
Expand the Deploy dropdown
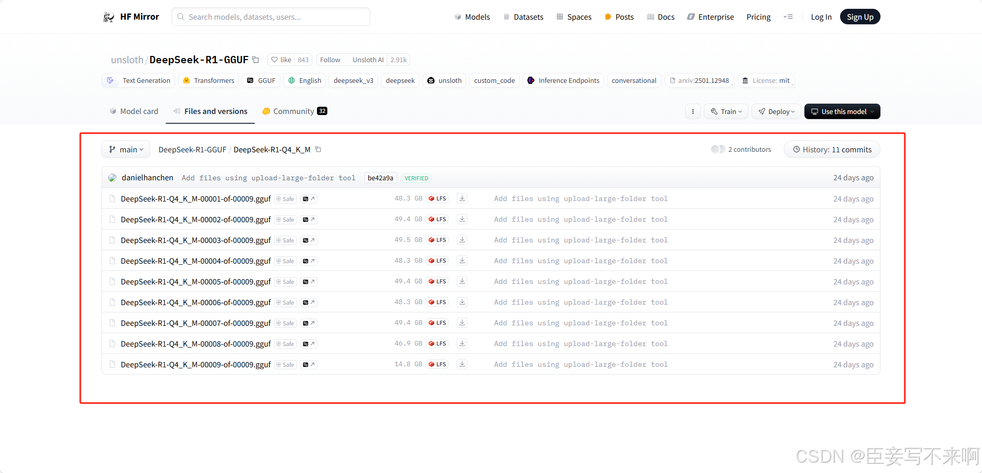click(776, 111)
